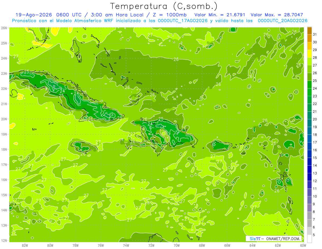This screenshot has width=322, height=249.
Task: Click the 68W longitude label
Action: (x=202, y=245)
